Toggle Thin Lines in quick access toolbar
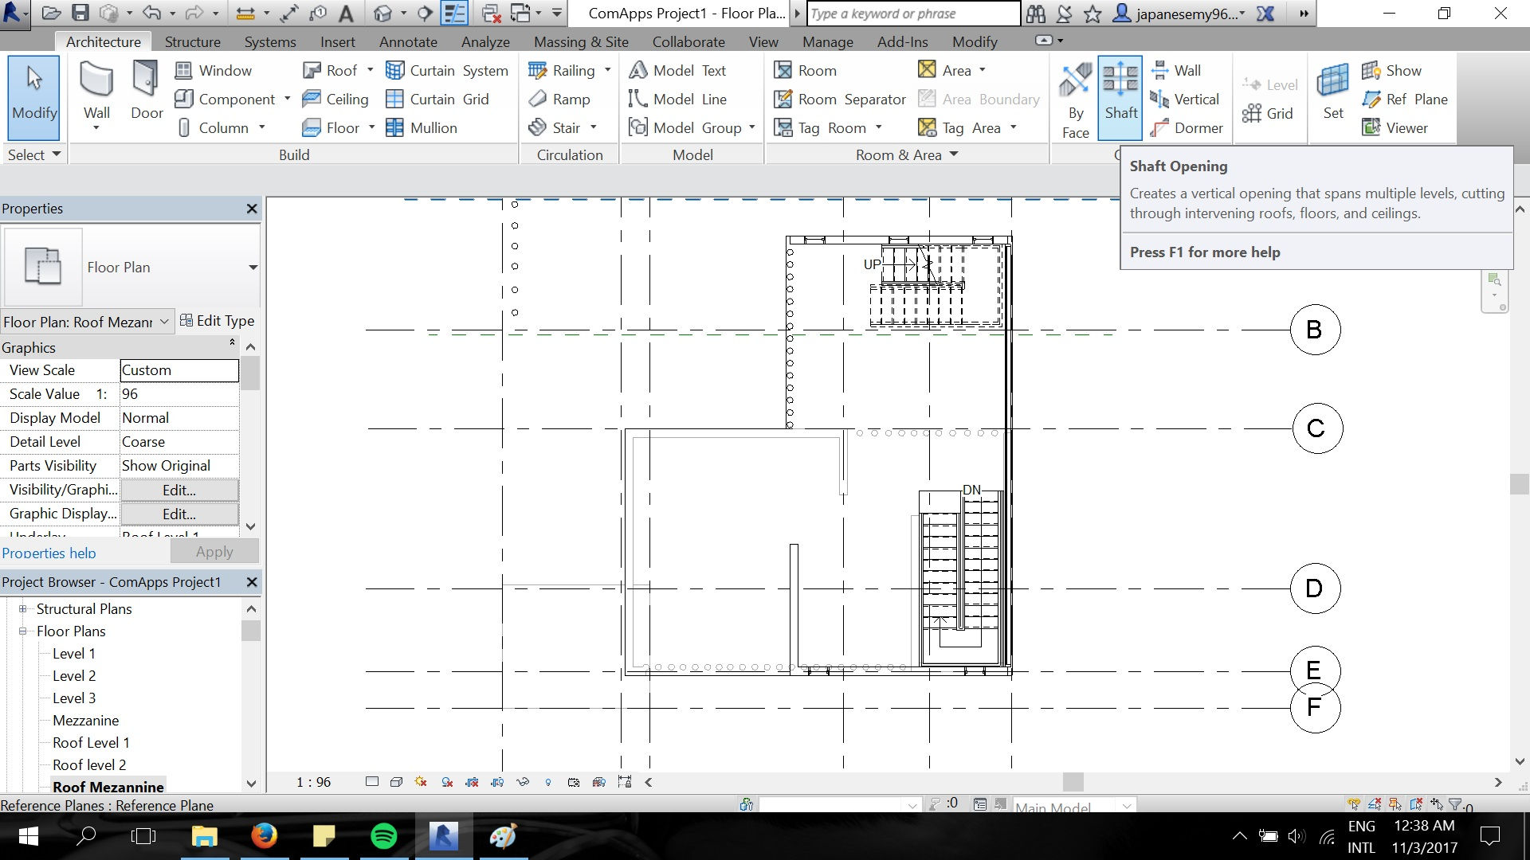This screenshot has height=860, width=1530. click(x=454, y=14)
